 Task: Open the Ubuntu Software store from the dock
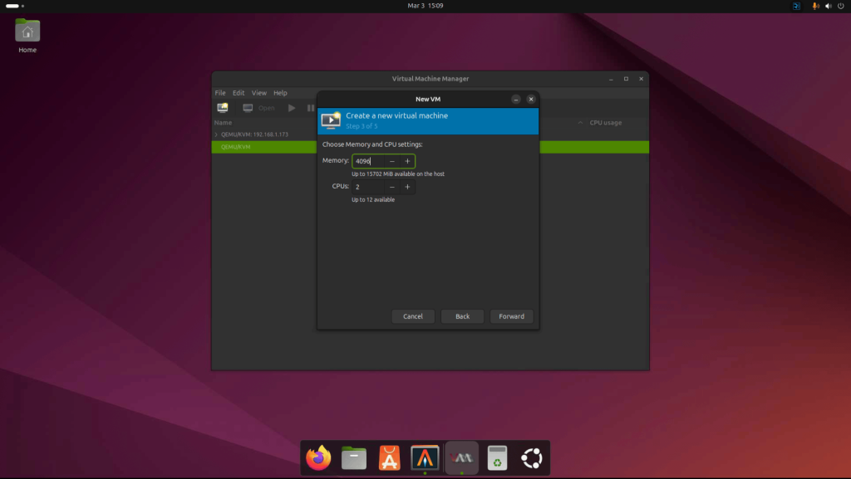click(x=389, y=457)
